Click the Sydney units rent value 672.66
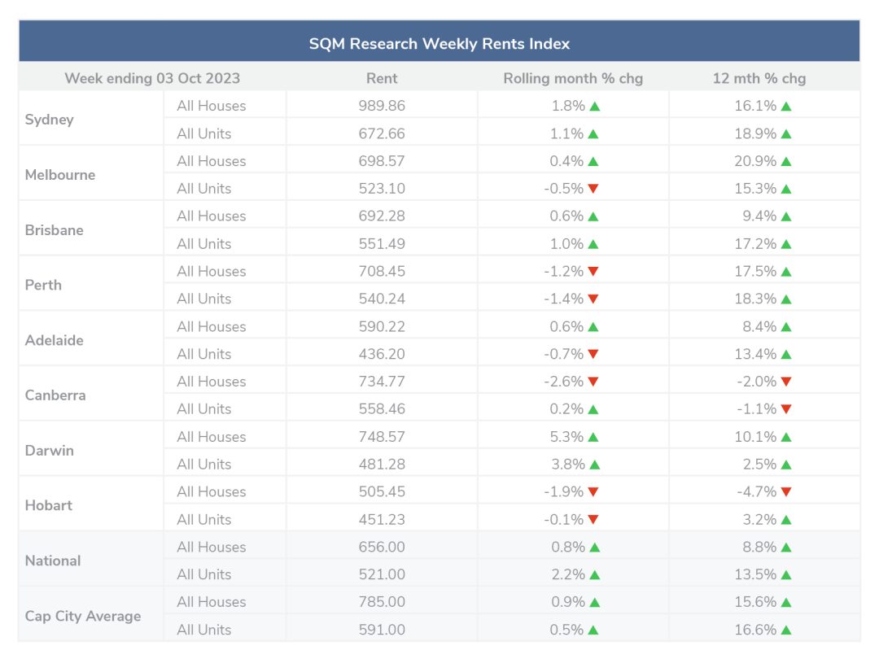879x659 pixels. [382, 134]
